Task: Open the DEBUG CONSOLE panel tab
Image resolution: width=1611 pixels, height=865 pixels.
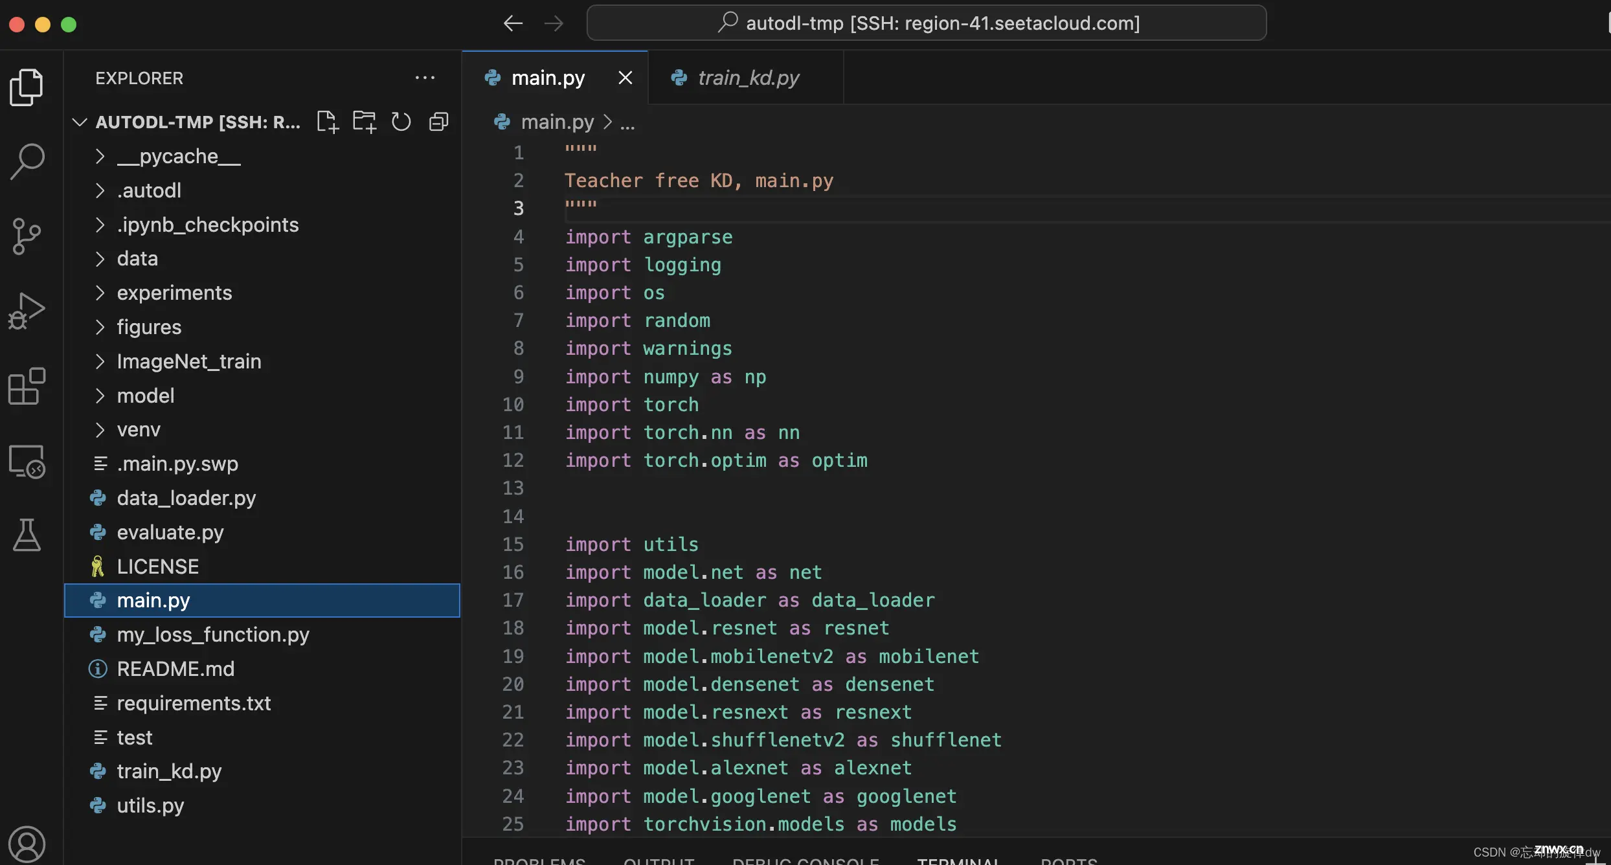Action: click(x=805, y=860)
